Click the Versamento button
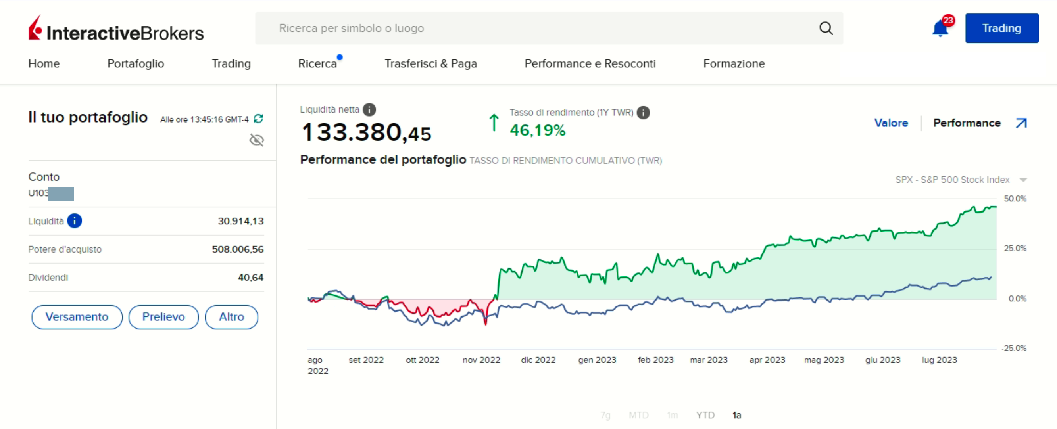Image resolution: width=1057 pixels, height=429 pixels. [77, 317]
